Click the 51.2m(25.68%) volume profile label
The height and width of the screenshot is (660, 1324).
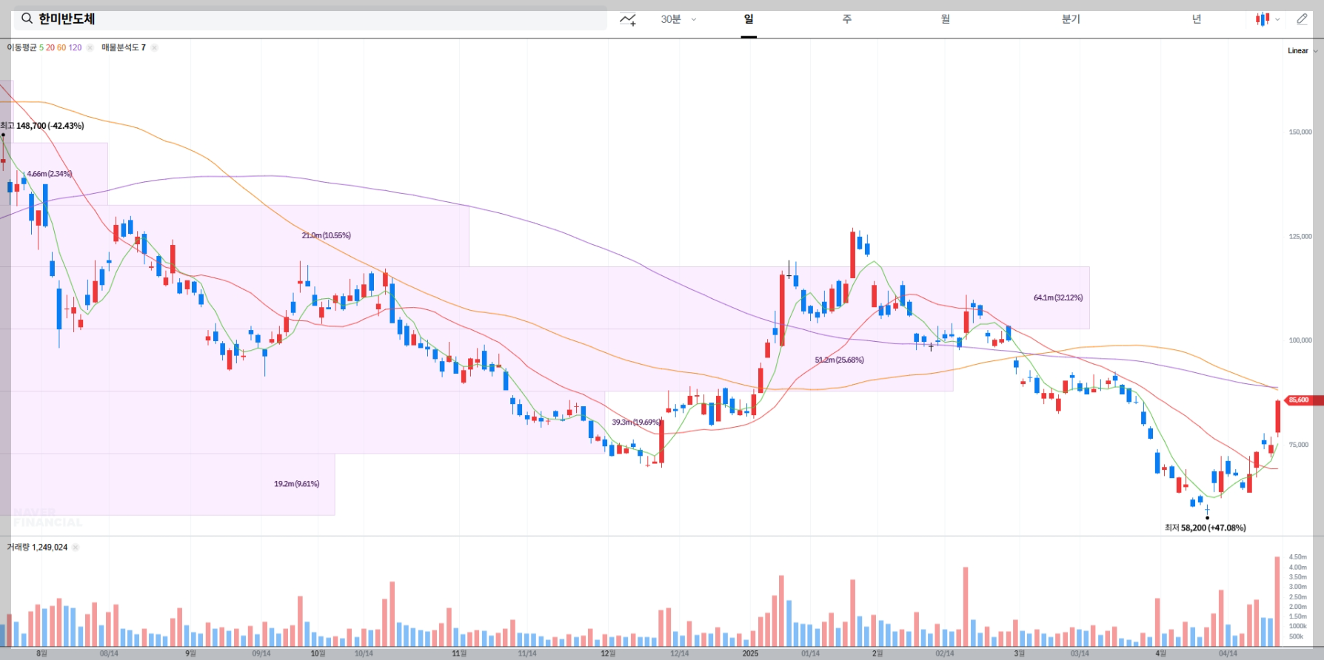click(x=839, y=360)
